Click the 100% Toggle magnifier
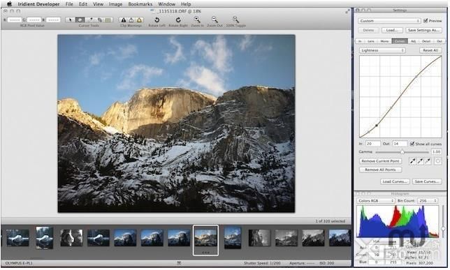Image resolution: width=450 pixels, height=270 pixels. (x=235, y=20)
